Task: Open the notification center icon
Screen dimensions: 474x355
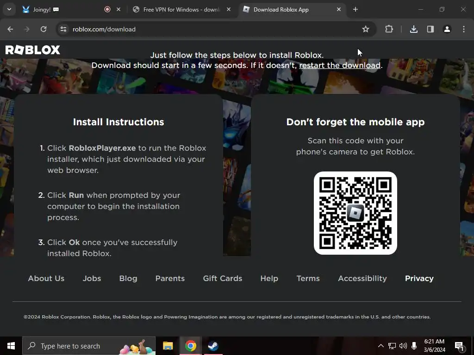Action: (460, 346)
